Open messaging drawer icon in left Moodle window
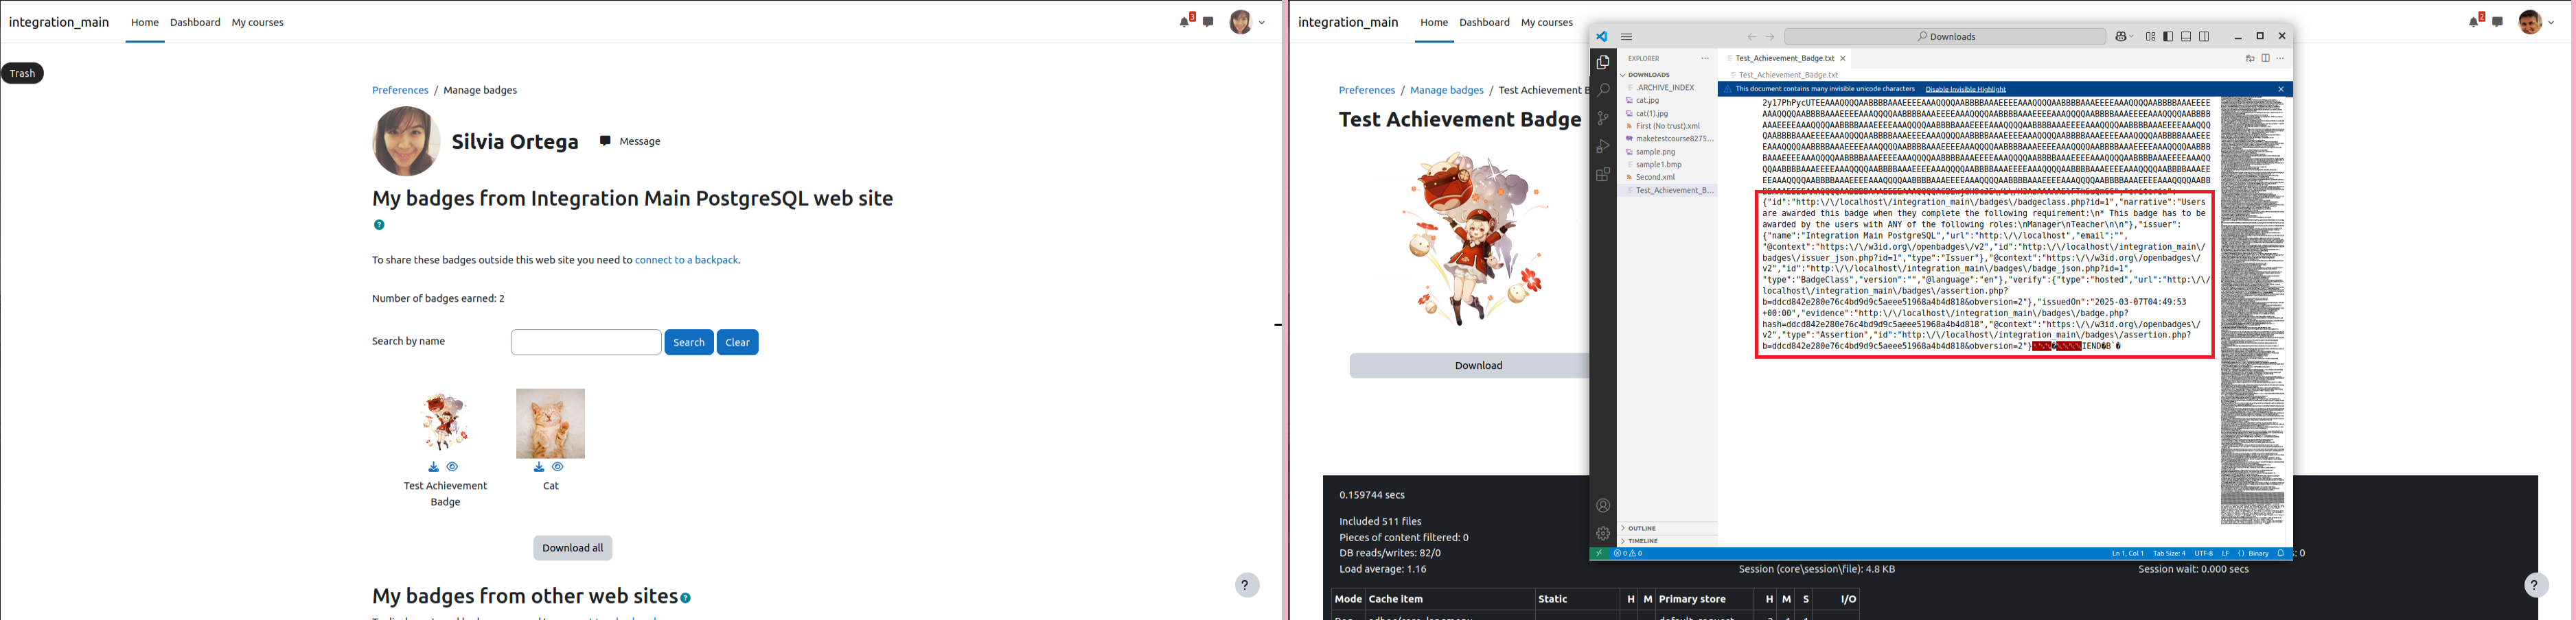This screenshot has width=2576, height=620. [1208, 22]
